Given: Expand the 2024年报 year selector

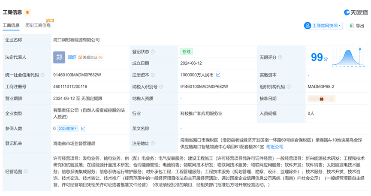Looking at the screenshot, I should [x=69, y=128].
